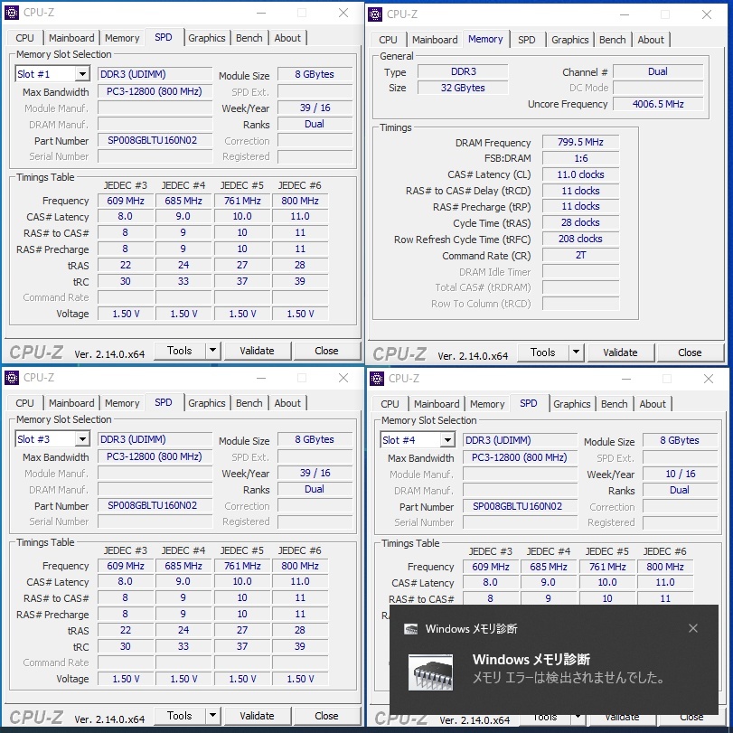Image resolution: width=733 pixels, height=733 pixels.
Task: Open Mainboard tab in Memory window
Action: 435,40
